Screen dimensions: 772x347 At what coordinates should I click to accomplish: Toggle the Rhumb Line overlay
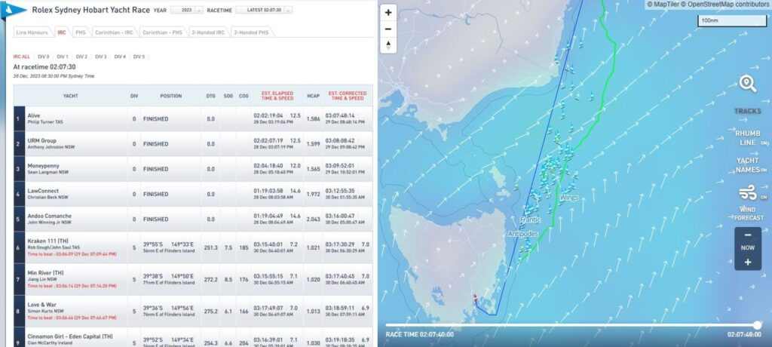747,137
